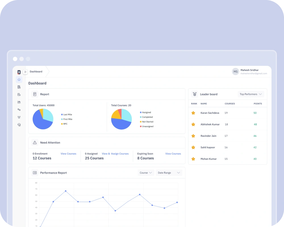Open Mahesh Sridhar profile menu
This screenshot has height=227, width=284.
[x=250, y=72]
